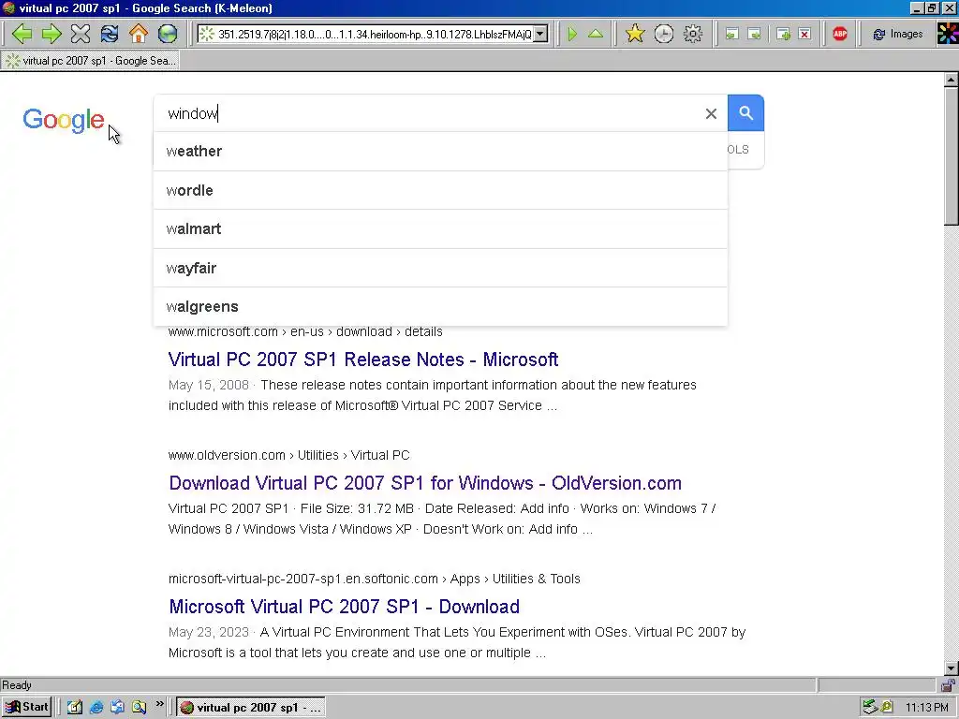Switch to next tab icon in toolbar

click(755, 35)
